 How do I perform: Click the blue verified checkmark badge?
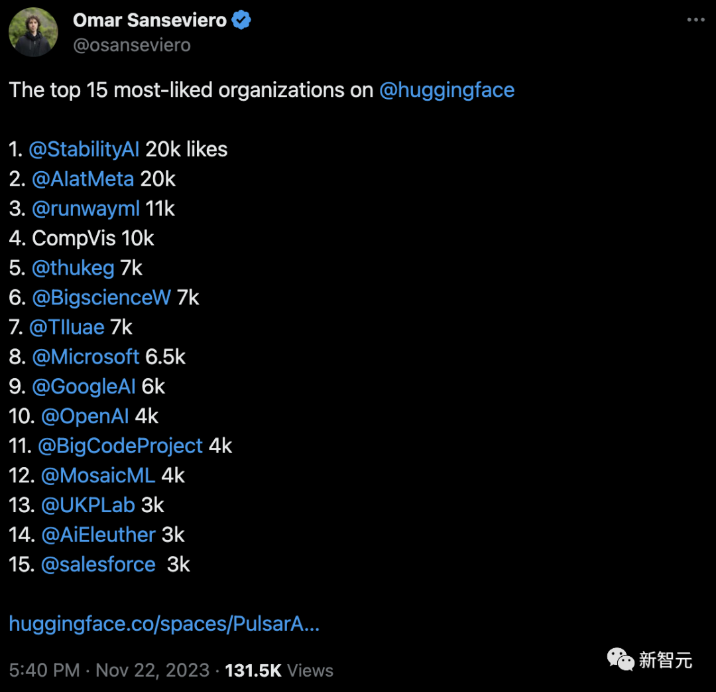[241, 21]
